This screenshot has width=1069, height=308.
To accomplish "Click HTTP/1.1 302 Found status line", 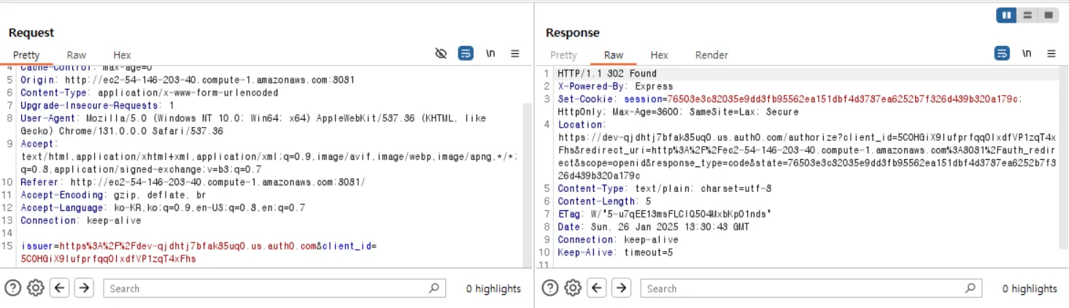I will pyautogui.click(x=607, y=74).
